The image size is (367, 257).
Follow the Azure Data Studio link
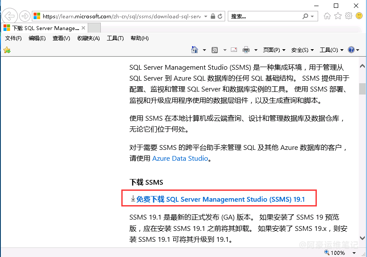click(x=180, y=159)
